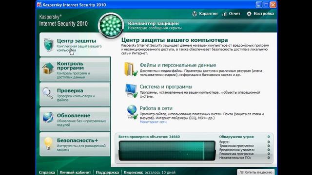This screenshot has width=312, height=175.
Task: Click the Вредоносная утилита: row
Action: coord(244,150)
